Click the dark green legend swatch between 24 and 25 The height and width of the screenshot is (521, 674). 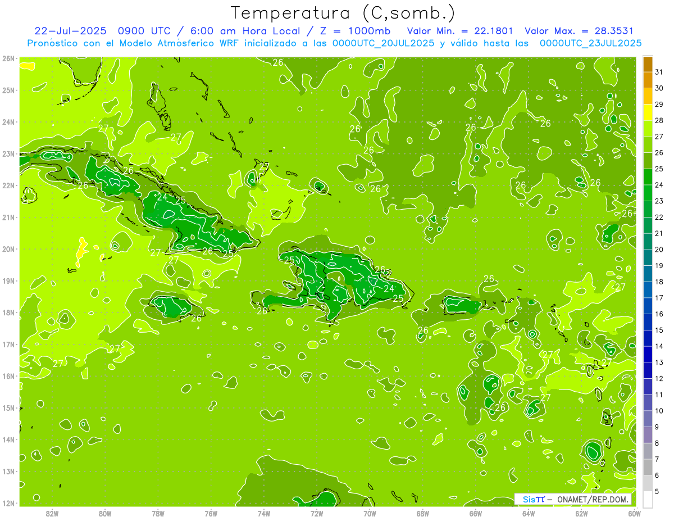(x=648, y=177)
